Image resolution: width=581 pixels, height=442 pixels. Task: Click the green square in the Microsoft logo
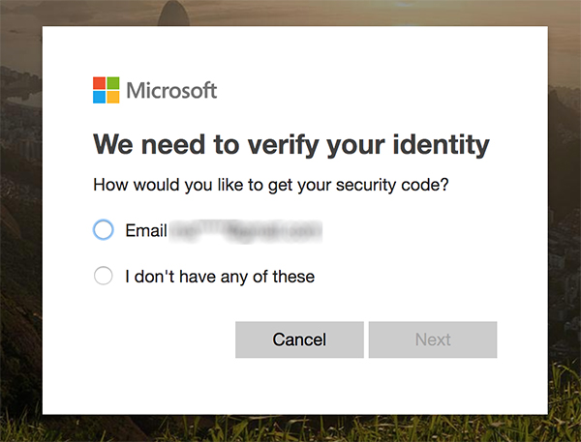tap(113, 83)
